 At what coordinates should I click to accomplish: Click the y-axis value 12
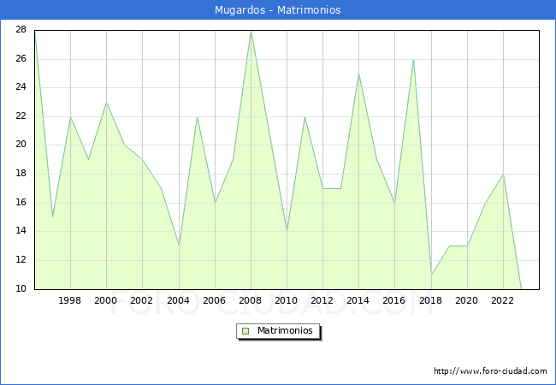pyautogui.click(x=21, y=260)
